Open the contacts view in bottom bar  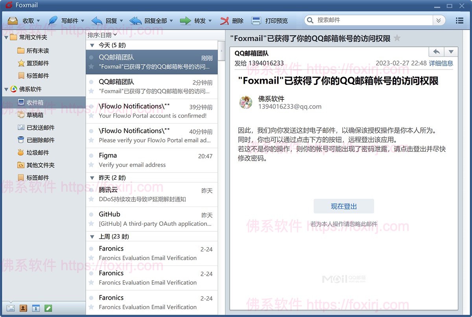(x=23, y=308)
